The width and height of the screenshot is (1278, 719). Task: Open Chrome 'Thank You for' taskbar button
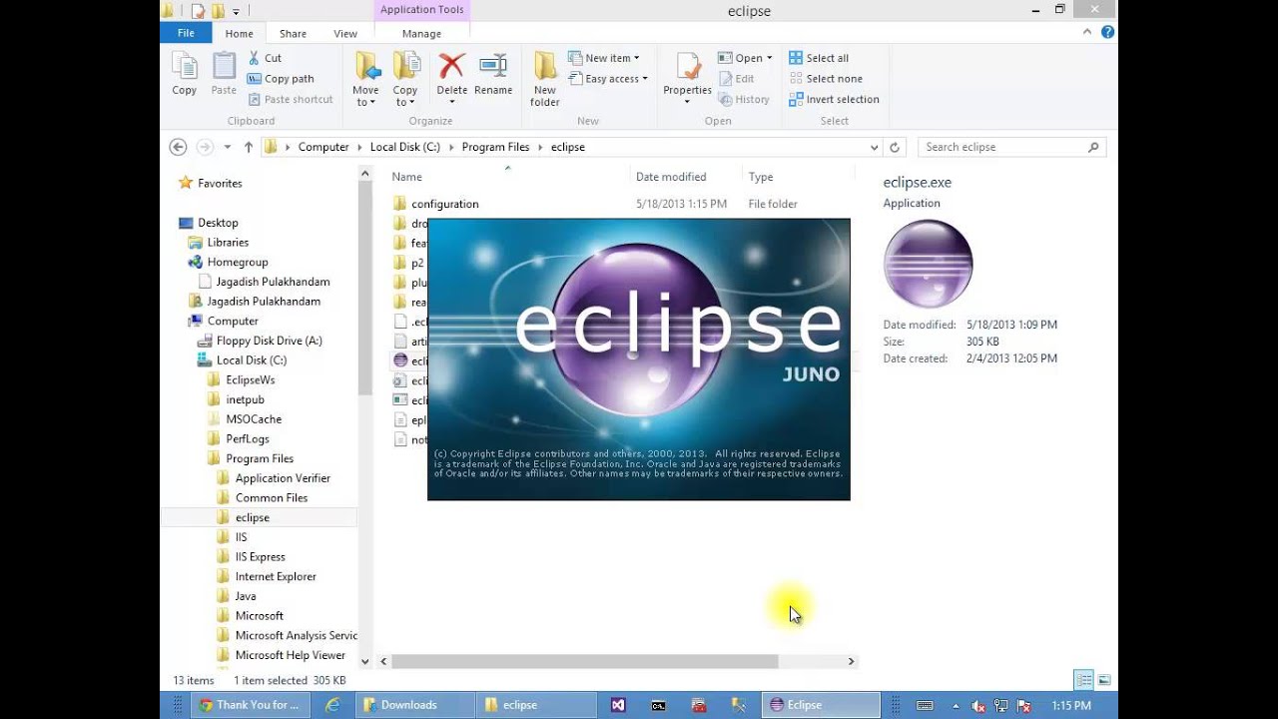250,705
